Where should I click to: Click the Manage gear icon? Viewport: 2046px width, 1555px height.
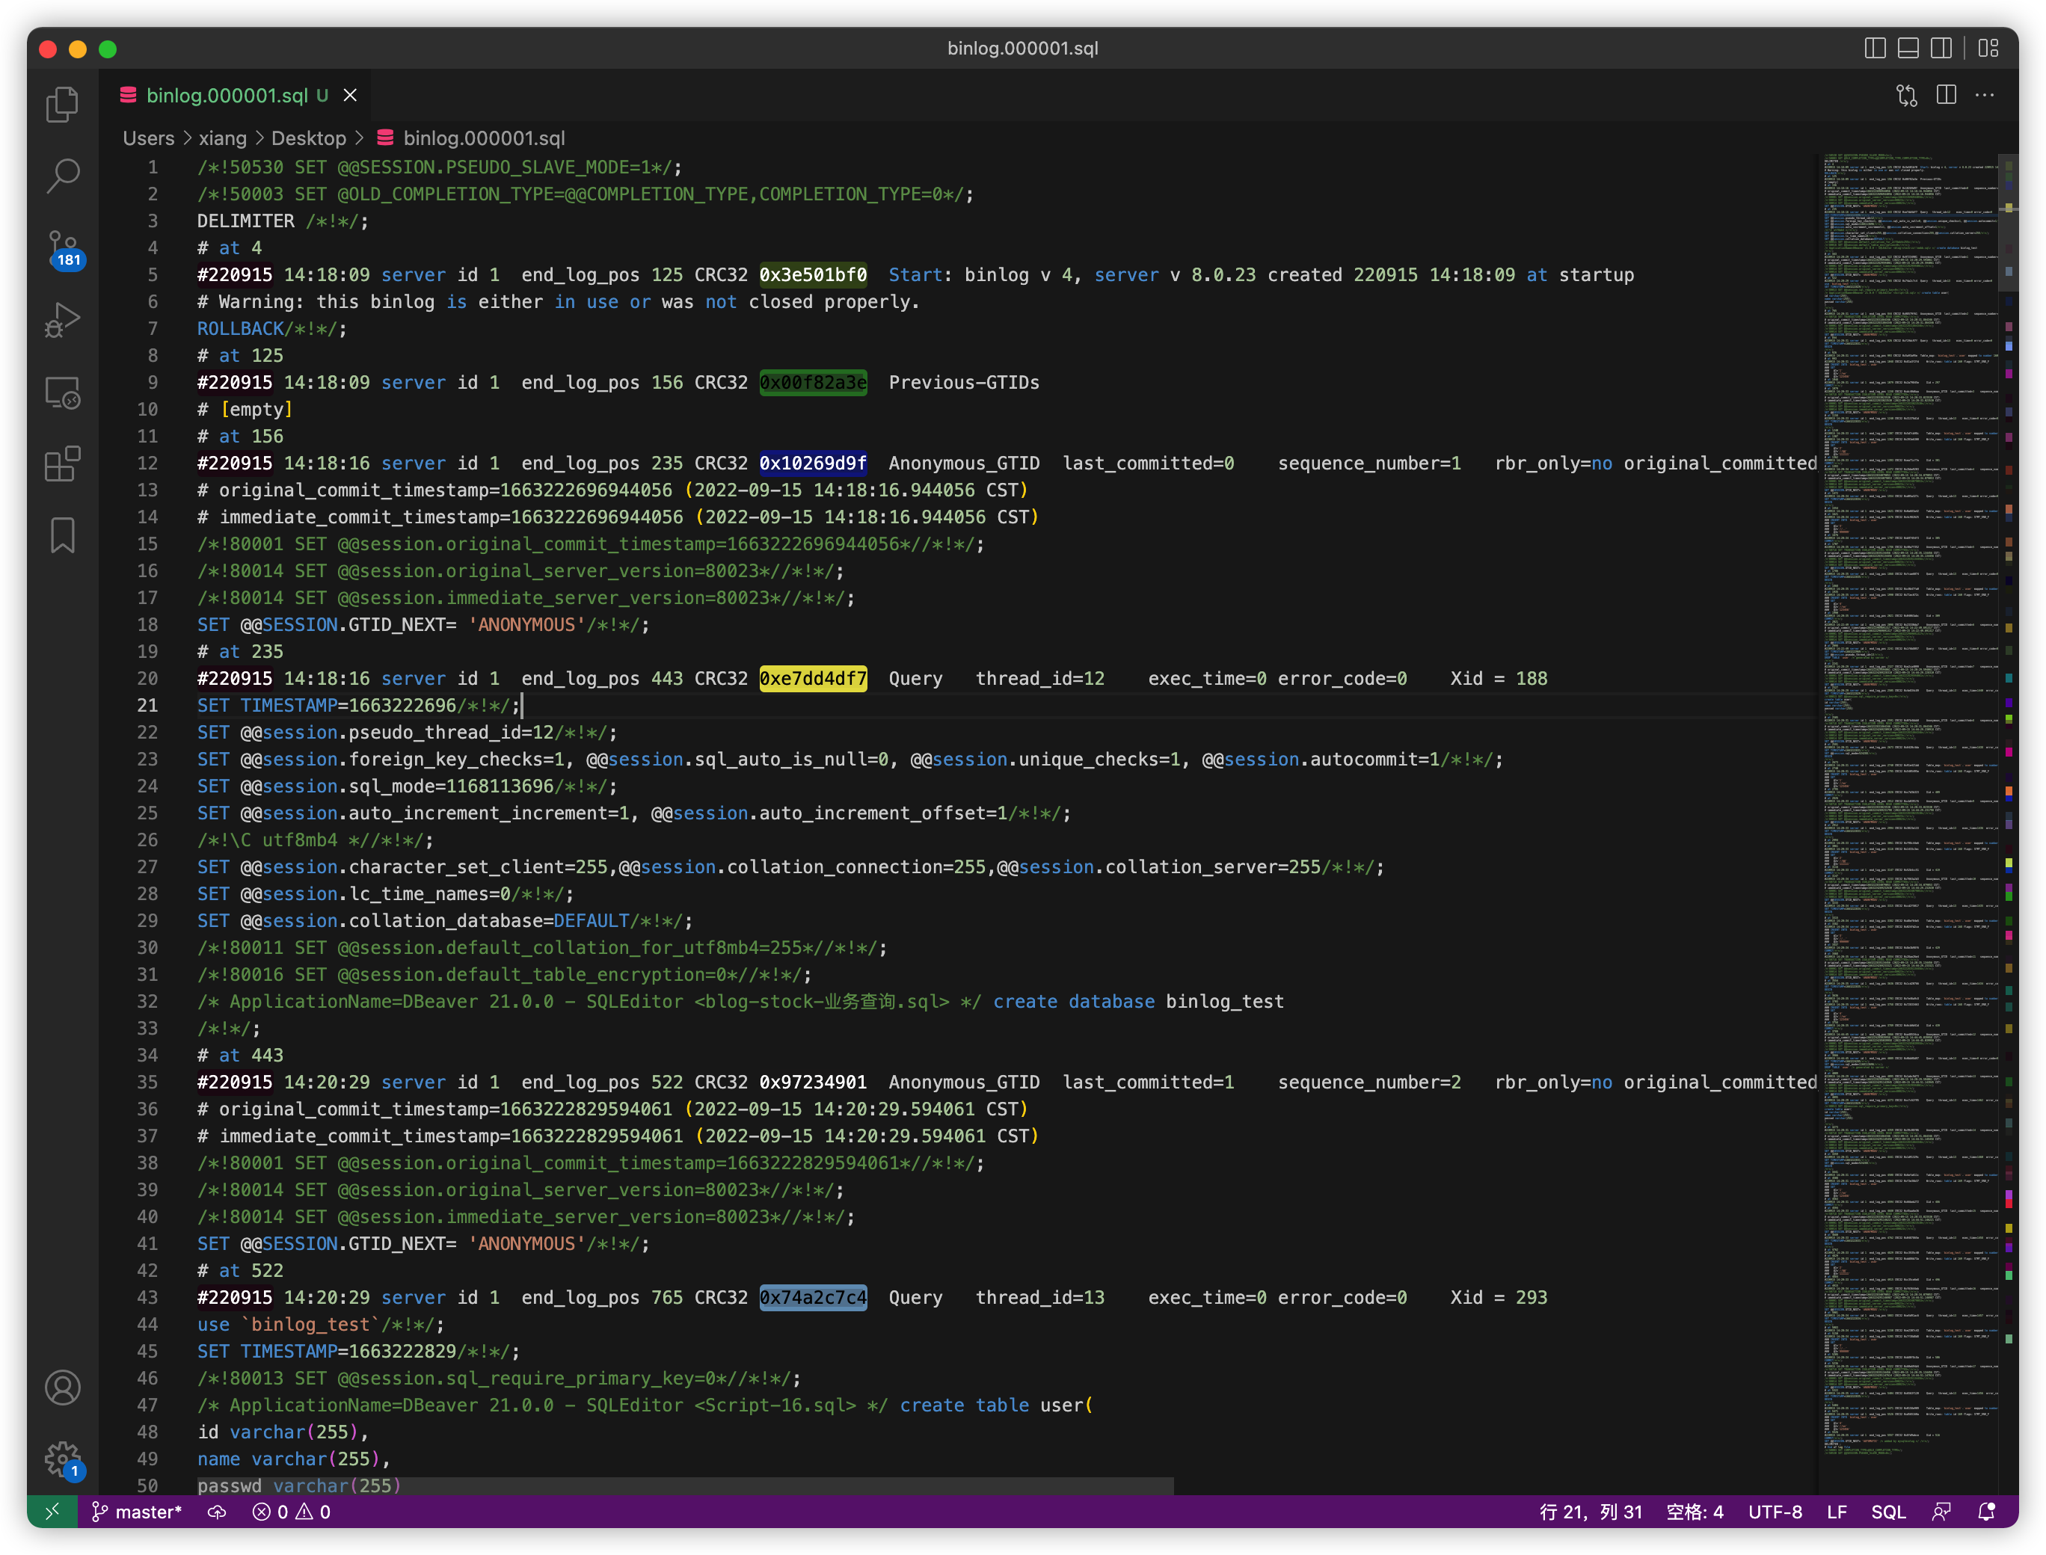[62, 1459]
